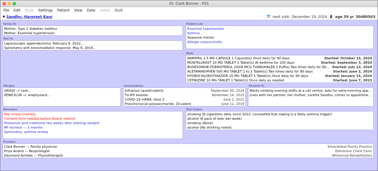Click Started: October 15, 2024 date

pyautogui.click(x=348, y=58)
